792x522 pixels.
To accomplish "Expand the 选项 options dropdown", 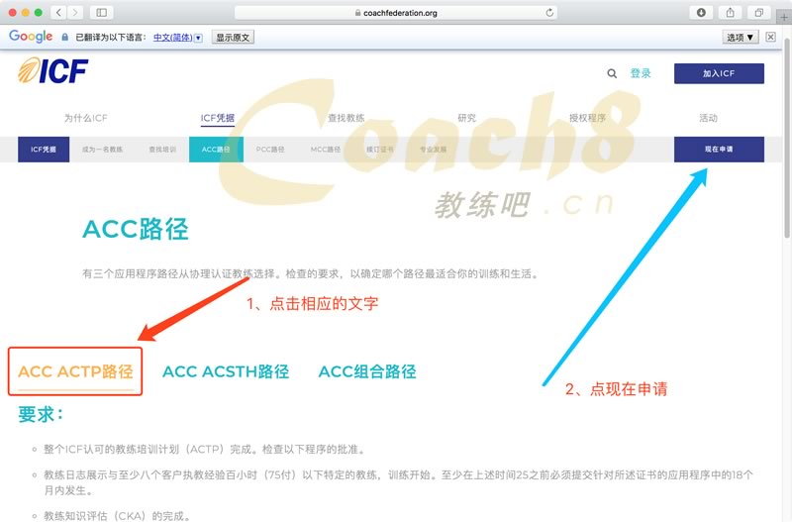I will pyautogui.click(x=740, y=37).
